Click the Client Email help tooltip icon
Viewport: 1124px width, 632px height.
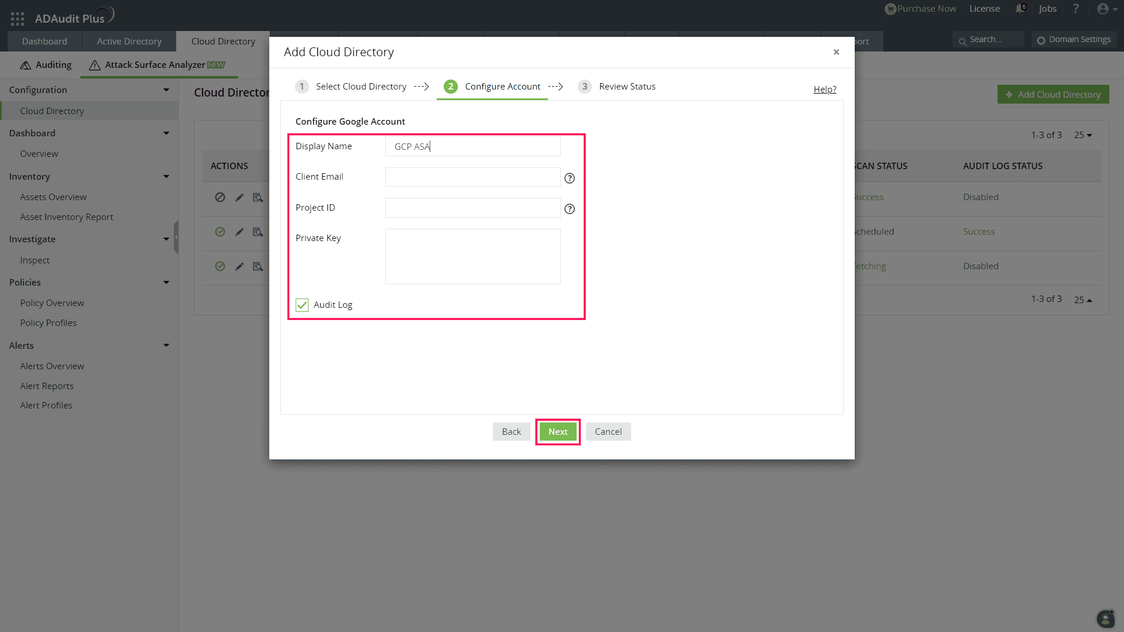point(570,178)
